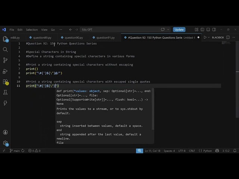Click comment '#Special Characters in String'
Screen dimensions: 239x179
click(51, 52)
